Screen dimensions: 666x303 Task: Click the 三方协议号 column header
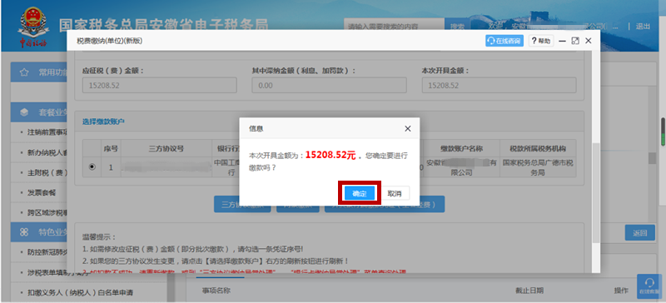(x=166, y=149)
